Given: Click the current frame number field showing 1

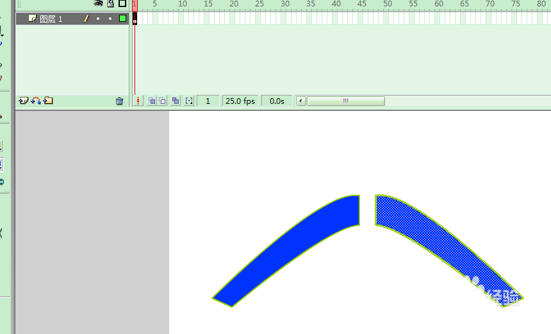Looking at the screenshot, I should point(208,101).
